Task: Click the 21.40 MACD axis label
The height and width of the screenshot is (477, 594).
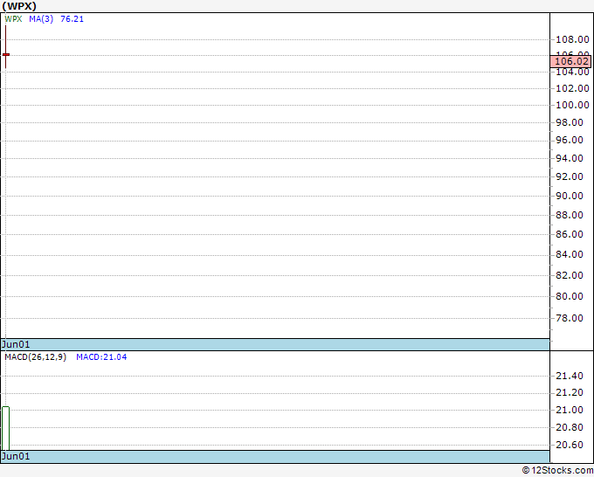Action: (569, 376)
